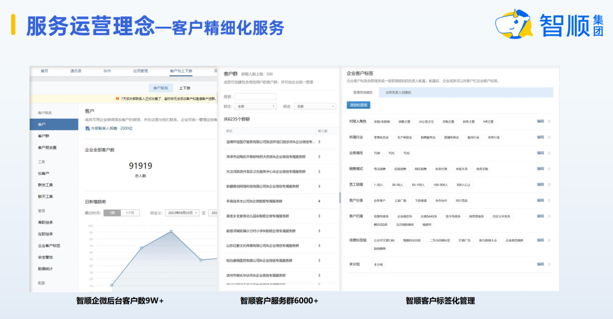Click the drag handle for 业务属性 row
613x319 pixels.
(x=549, y=153)
